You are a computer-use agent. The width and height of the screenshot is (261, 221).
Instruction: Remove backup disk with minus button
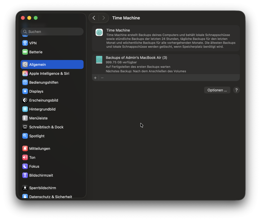coord(102,78)
